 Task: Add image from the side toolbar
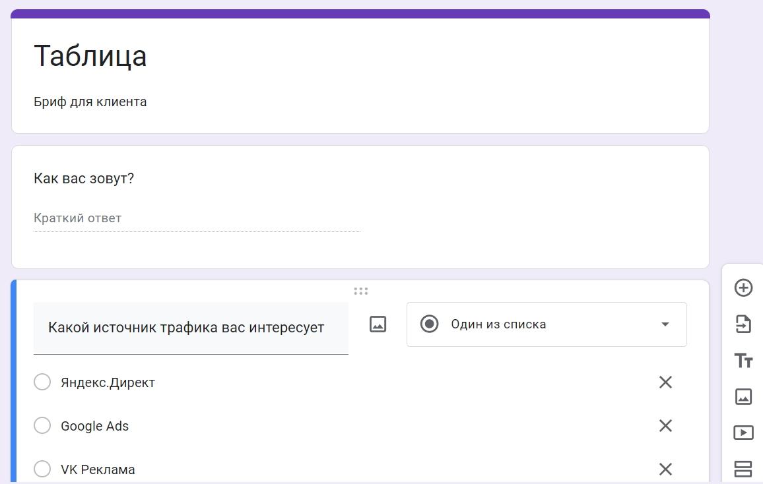pos(743,396)
